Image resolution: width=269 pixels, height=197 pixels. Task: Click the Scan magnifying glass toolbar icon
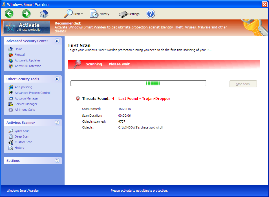pos(68,14)
